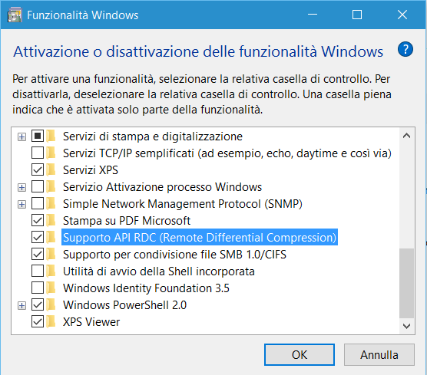
Task: Click the Funzionalità Windows title bar icon
Action: tap(15, 15)
